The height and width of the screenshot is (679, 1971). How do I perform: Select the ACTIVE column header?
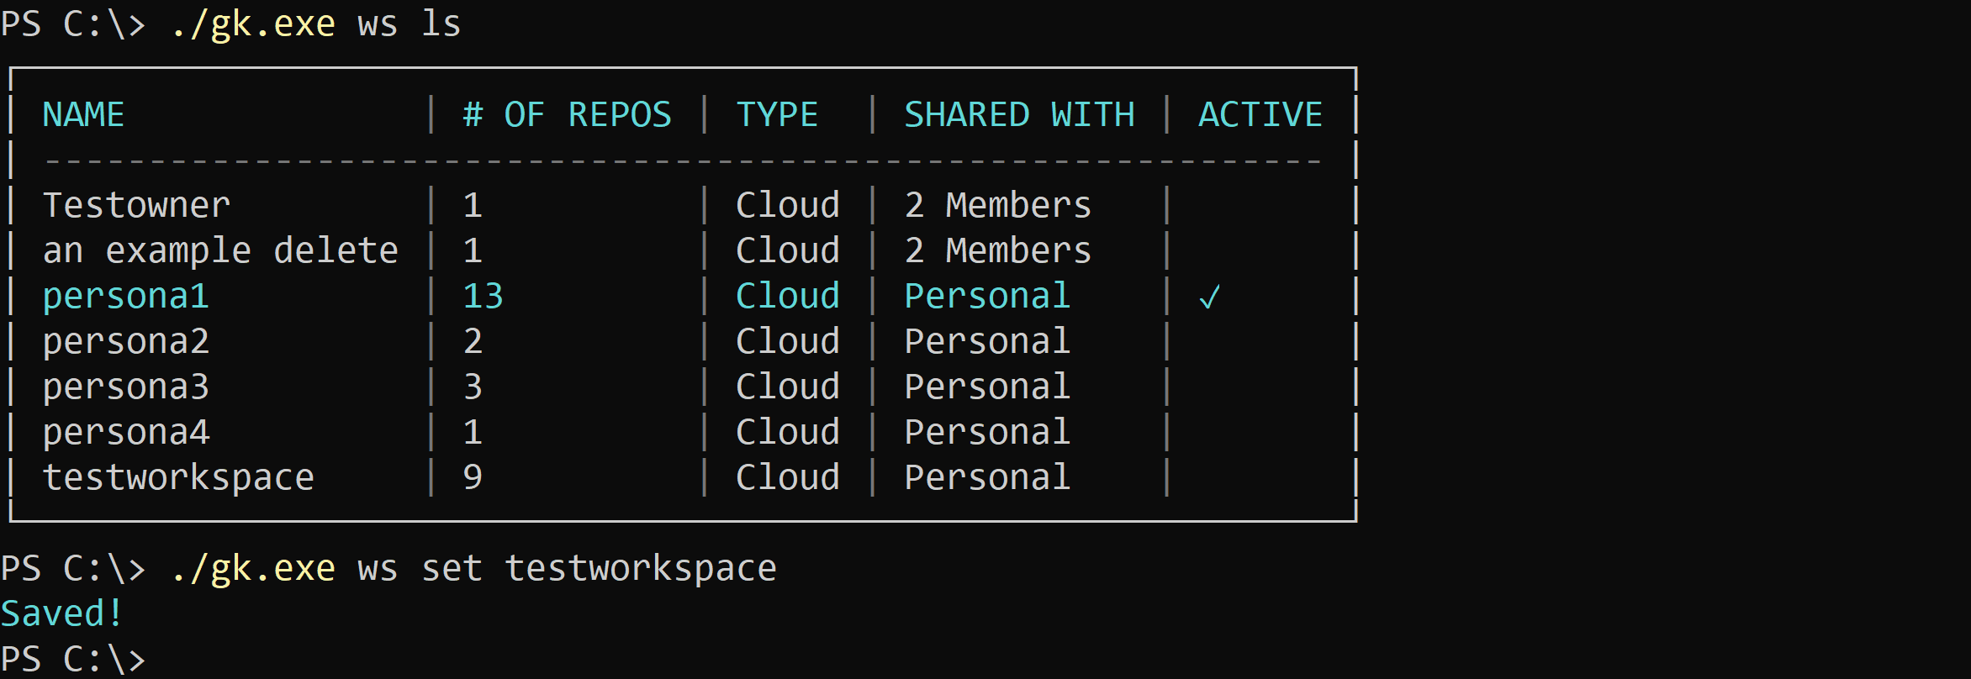[1260, 115]
